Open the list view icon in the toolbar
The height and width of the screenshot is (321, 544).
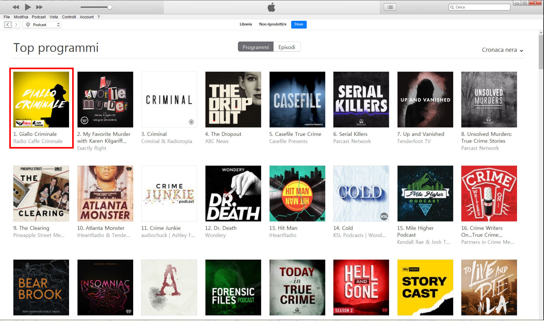tap(390, 7)
